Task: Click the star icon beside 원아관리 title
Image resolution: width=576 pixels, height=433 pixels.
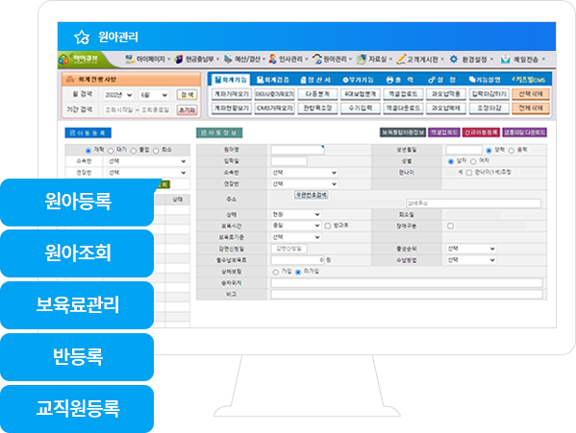Action: tap(82, 37)
